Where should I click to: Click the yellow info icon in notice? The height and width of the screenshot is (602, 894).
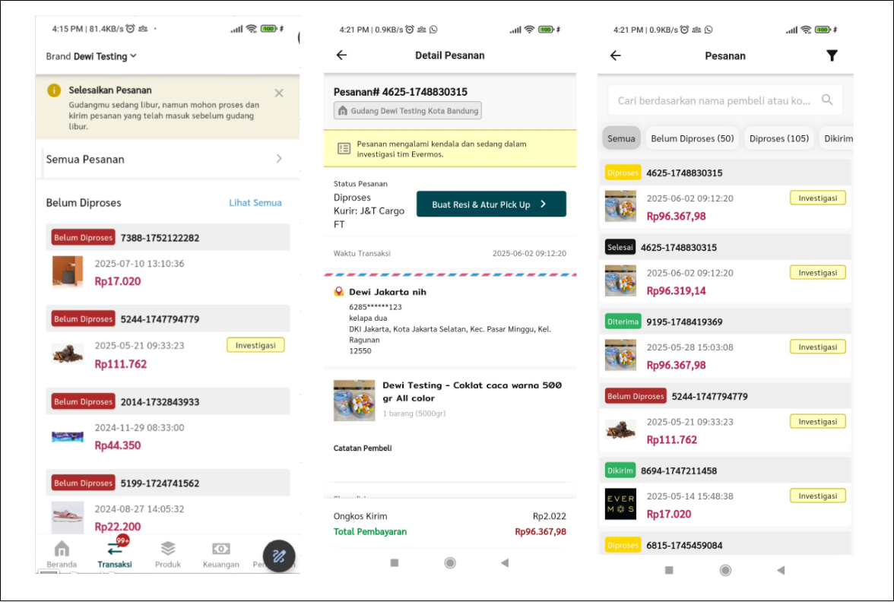tap(54, 90)
